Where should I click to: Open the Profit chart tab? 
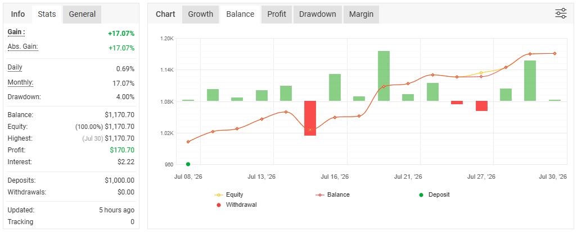click(x=277, y=15)
